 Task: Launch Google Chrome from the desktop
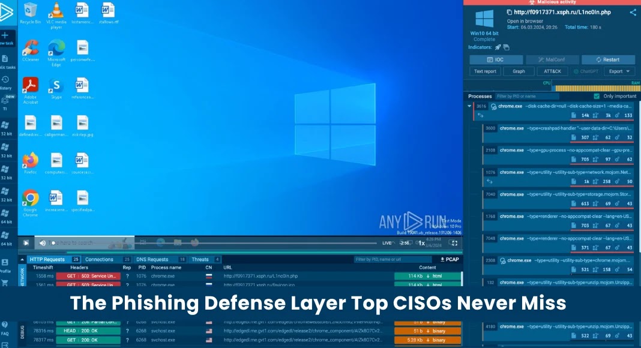point(29,196)
